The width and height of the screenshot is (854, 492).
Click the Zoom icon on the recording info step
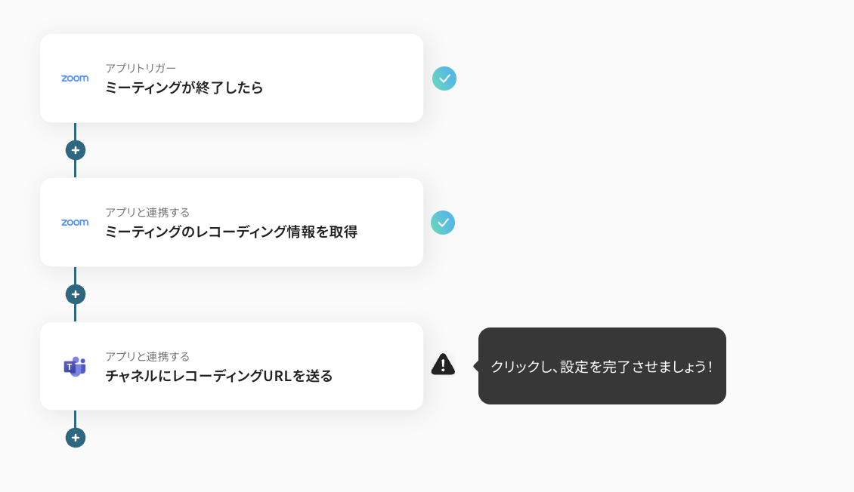pyautogui.click(x=75, y=223)
